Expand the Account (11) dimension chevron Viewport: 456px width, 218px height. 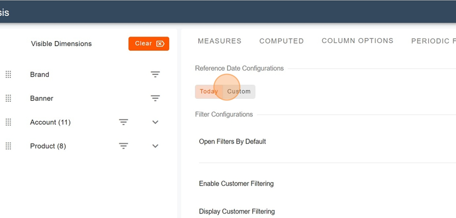(x=156, y=122)
